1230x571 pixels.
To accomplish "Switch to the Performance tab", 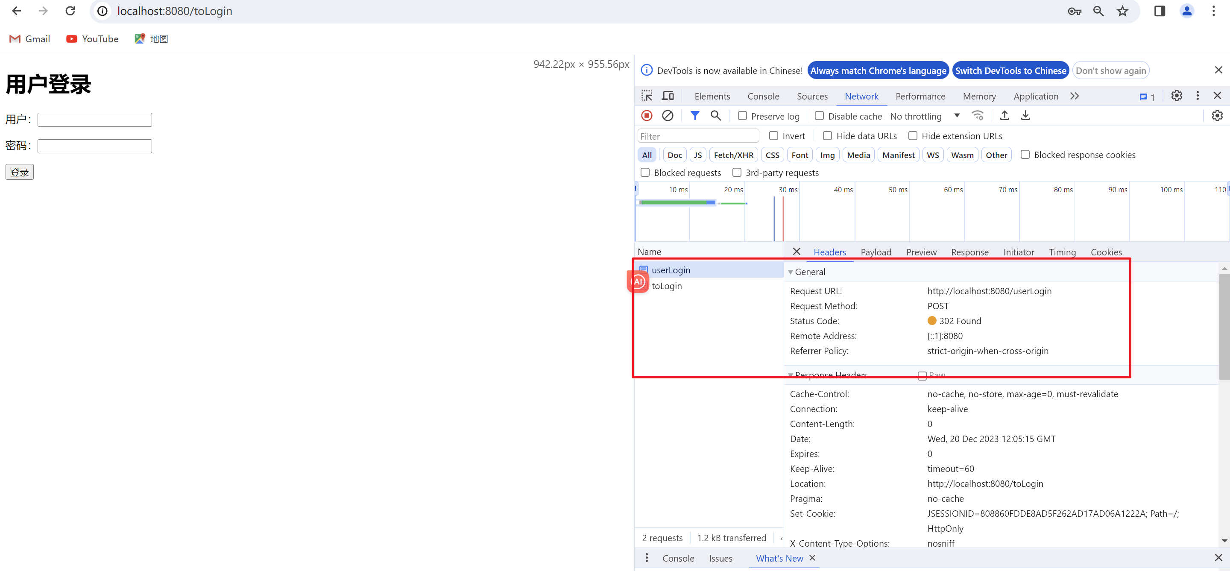I will (x=920, y=97).
